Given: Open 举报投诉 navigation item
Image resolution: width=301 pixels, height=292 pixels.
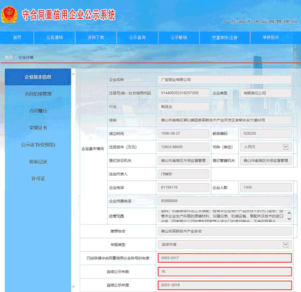Looking at the screenshot, I should click(x=270, y=37).
